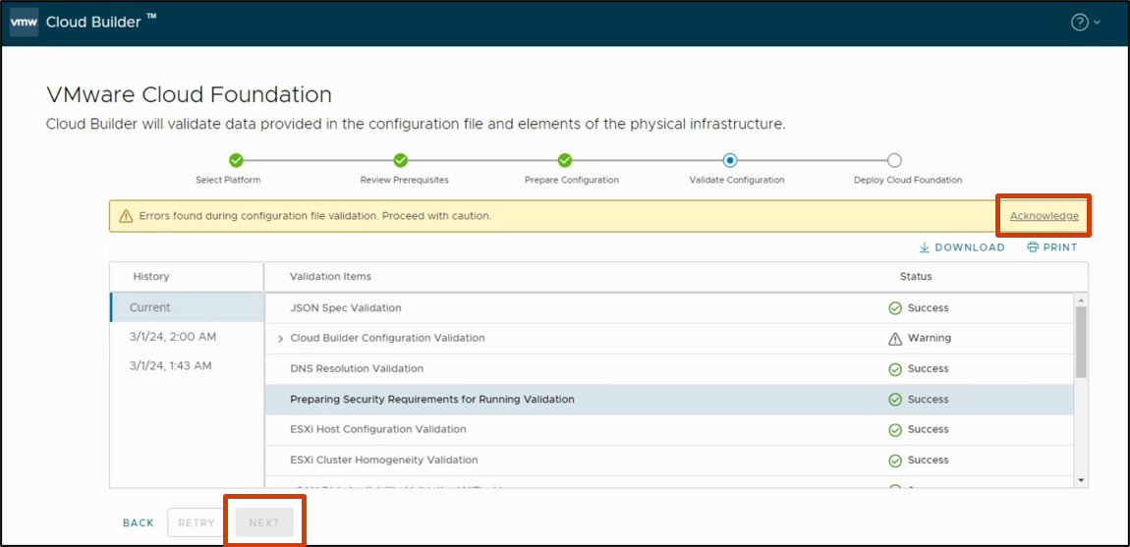
Task: Expand the help menu chevron
Action: point(1097,23)
